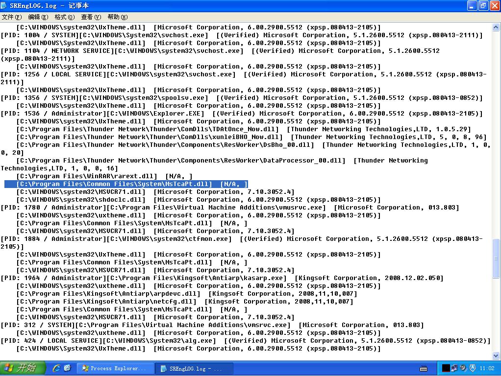501x376 pixels.
Task: Open the 格式(O) menu
Action: click(65, 17)
